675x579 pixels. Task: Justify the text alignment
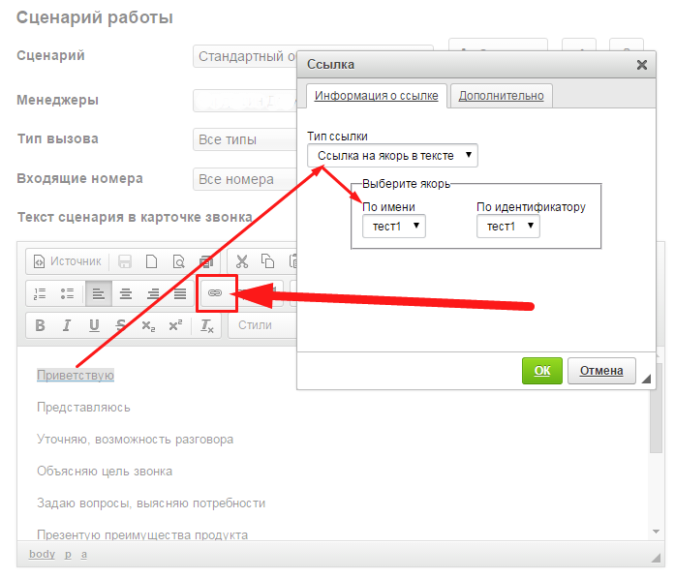pos(180,293)
